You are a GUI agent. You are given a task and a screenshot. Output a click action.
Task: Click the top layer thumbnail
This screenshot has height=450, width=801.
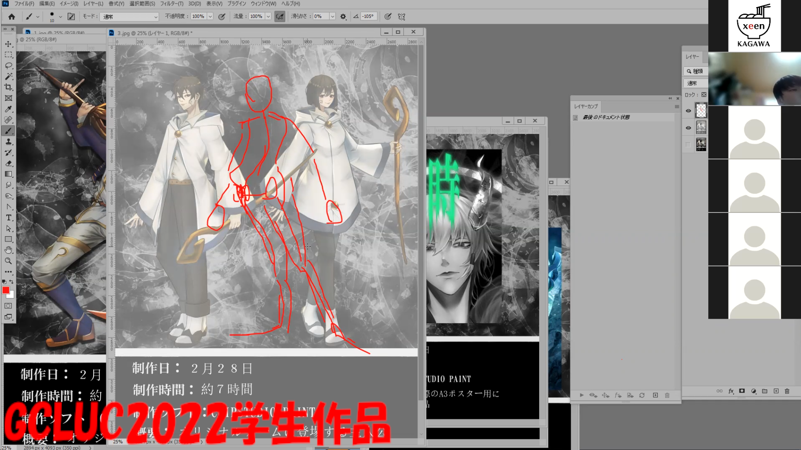pyautogui.click(x=701, y=111)
